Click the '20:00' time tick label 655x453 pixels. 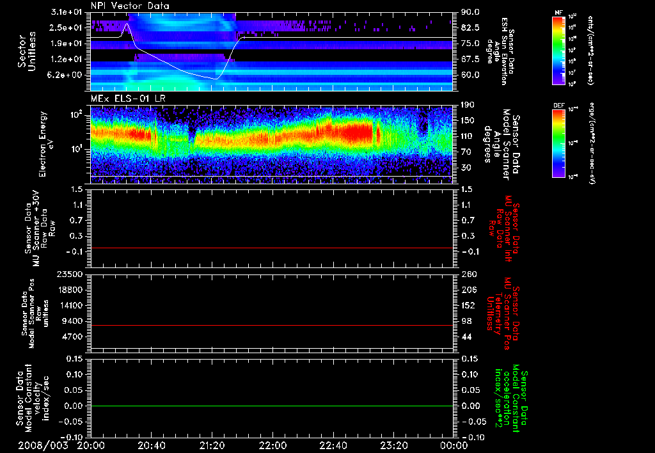(91, 445)
